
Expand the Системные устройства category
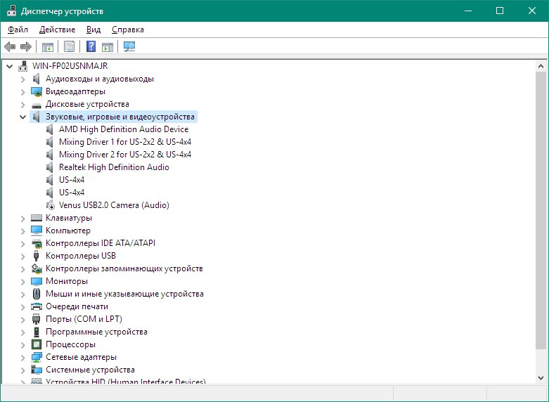[22, 370]
